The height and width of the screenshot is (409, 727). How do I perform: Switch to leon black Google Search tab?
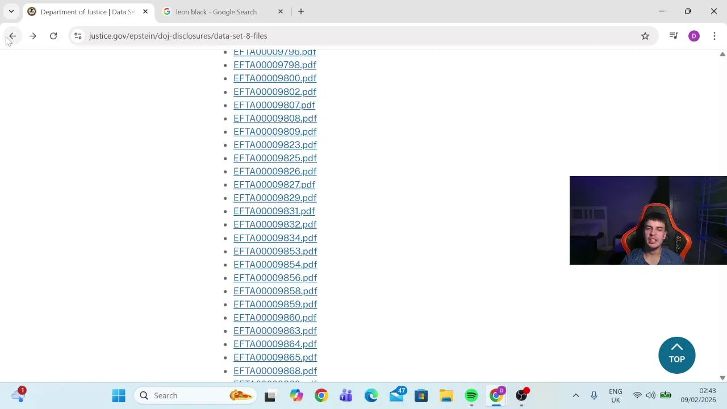(x=222, y=11)
